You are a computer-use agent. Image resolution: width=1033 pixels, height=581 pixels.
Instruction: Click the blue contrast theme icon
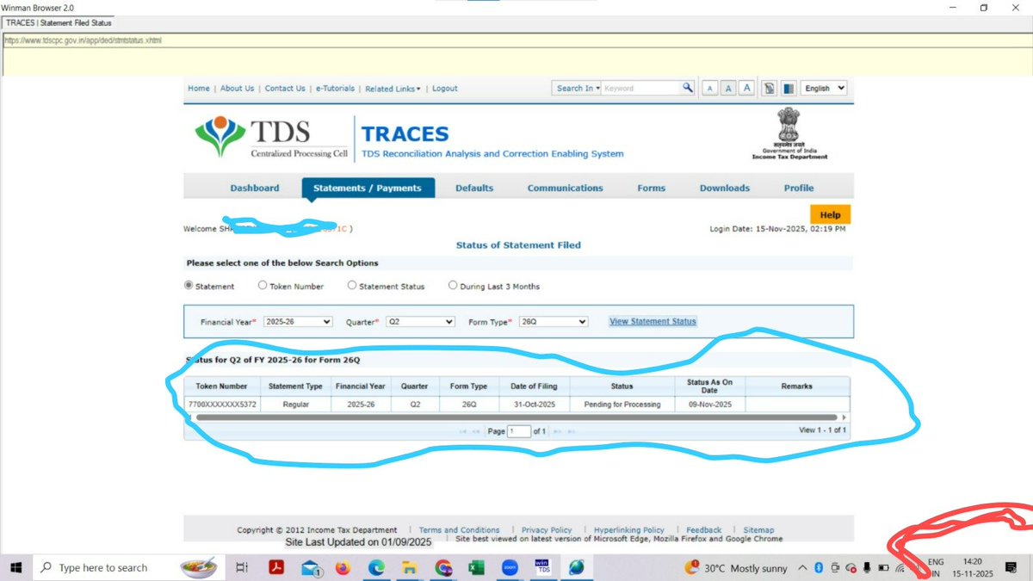[x=787, y=88]
